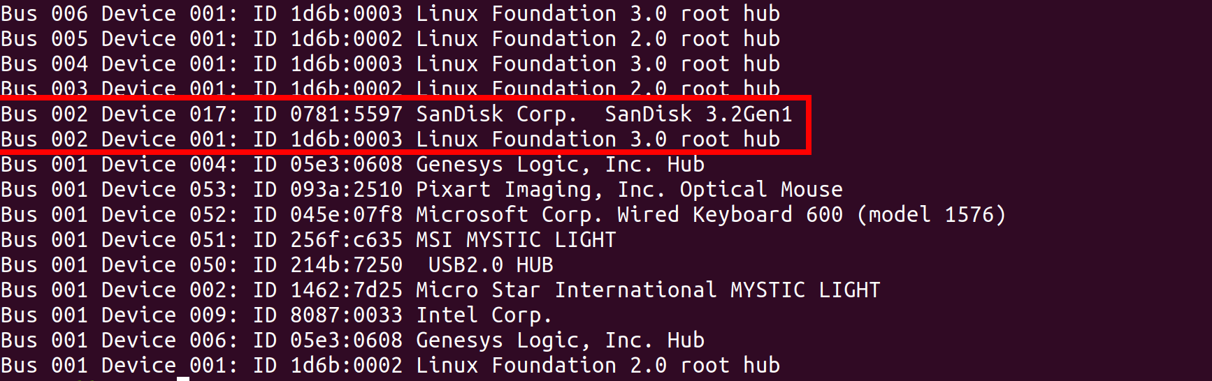The height and width of the screenshot is (381, 1212).
Task: Click the MSI MYSTIC LIGHT line
Action: point(308,239)
